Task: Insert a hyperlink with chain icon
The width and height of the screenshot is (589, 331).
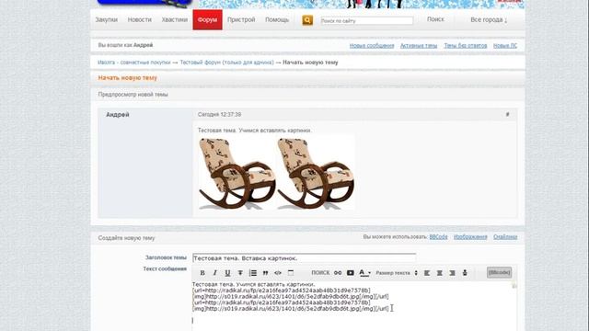Action: [x=338, y=273]
